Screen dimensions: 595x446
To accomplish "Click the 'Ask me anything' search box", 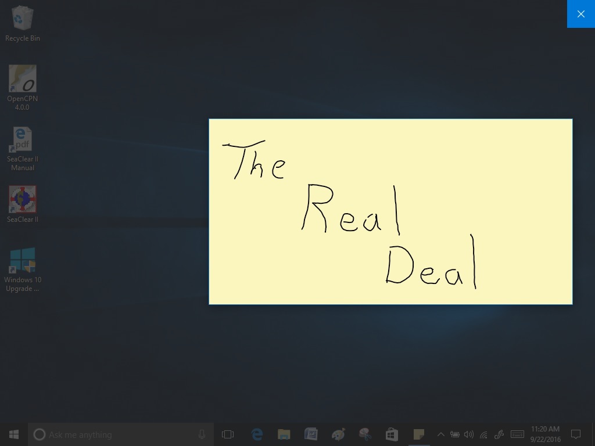I will pyautogui.click(x=116, y=434).
